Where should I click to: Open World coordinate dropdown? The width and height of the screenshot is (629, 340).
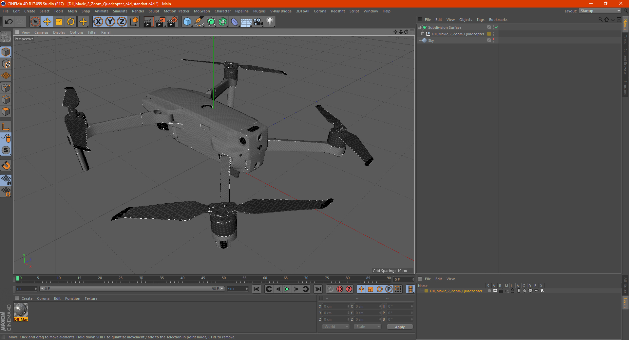[336, 327]
